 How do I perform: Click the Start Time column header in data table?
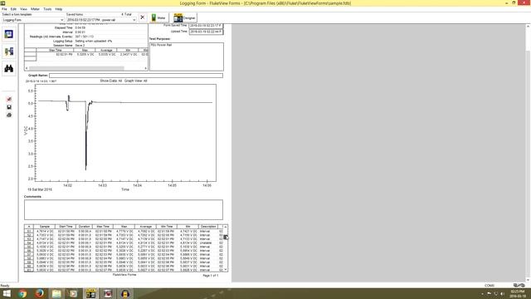coord(66,227)
